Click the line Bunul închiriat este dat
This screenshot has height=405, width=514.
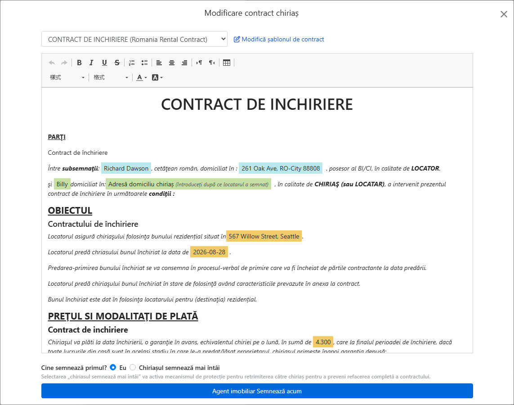tap(152, 299)
